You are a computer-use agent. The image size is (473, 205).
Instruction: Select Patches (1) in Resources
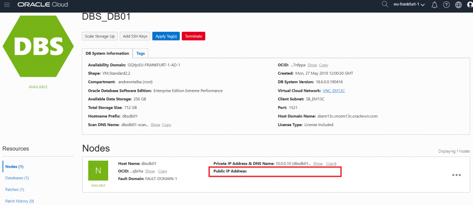coord(14,189)
